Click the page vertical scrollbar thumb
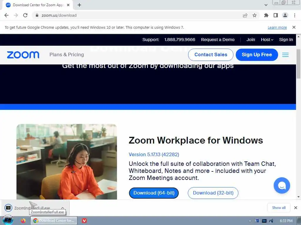Screen dimensions: 301x225 click(299, 64)
